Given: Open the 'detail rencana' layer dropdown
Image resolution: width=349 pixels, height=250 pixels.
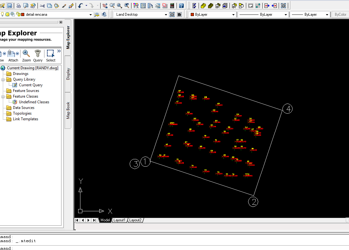Looking at the screenshot, I should click(x=90, y=15).
